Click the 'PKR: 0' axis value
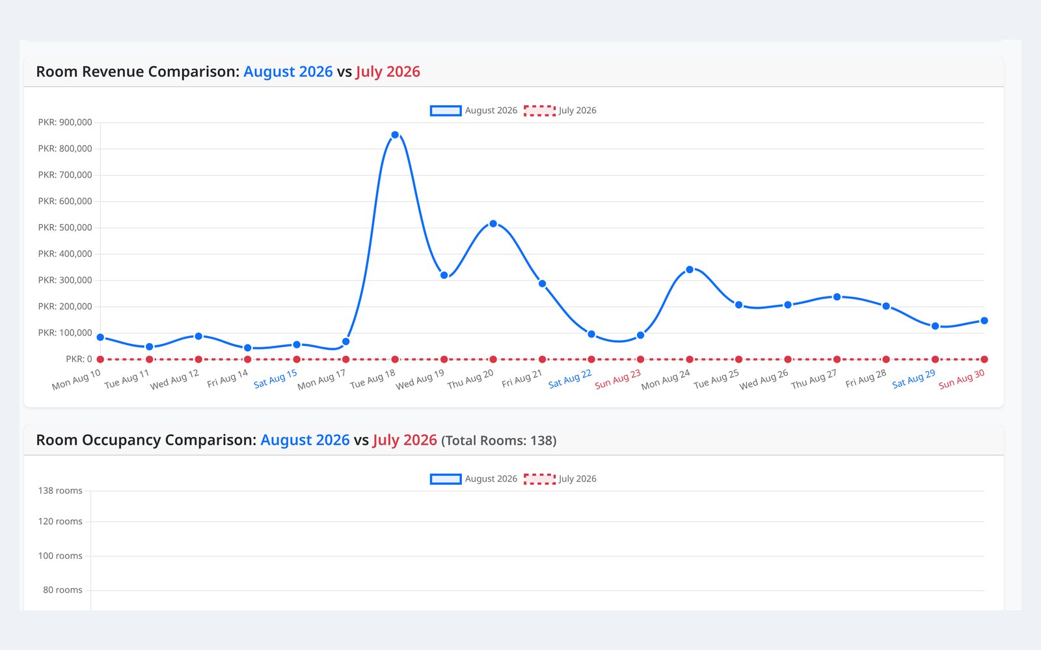The height and width of the screenshot is (650, 1041). click(x=79, y=359)
